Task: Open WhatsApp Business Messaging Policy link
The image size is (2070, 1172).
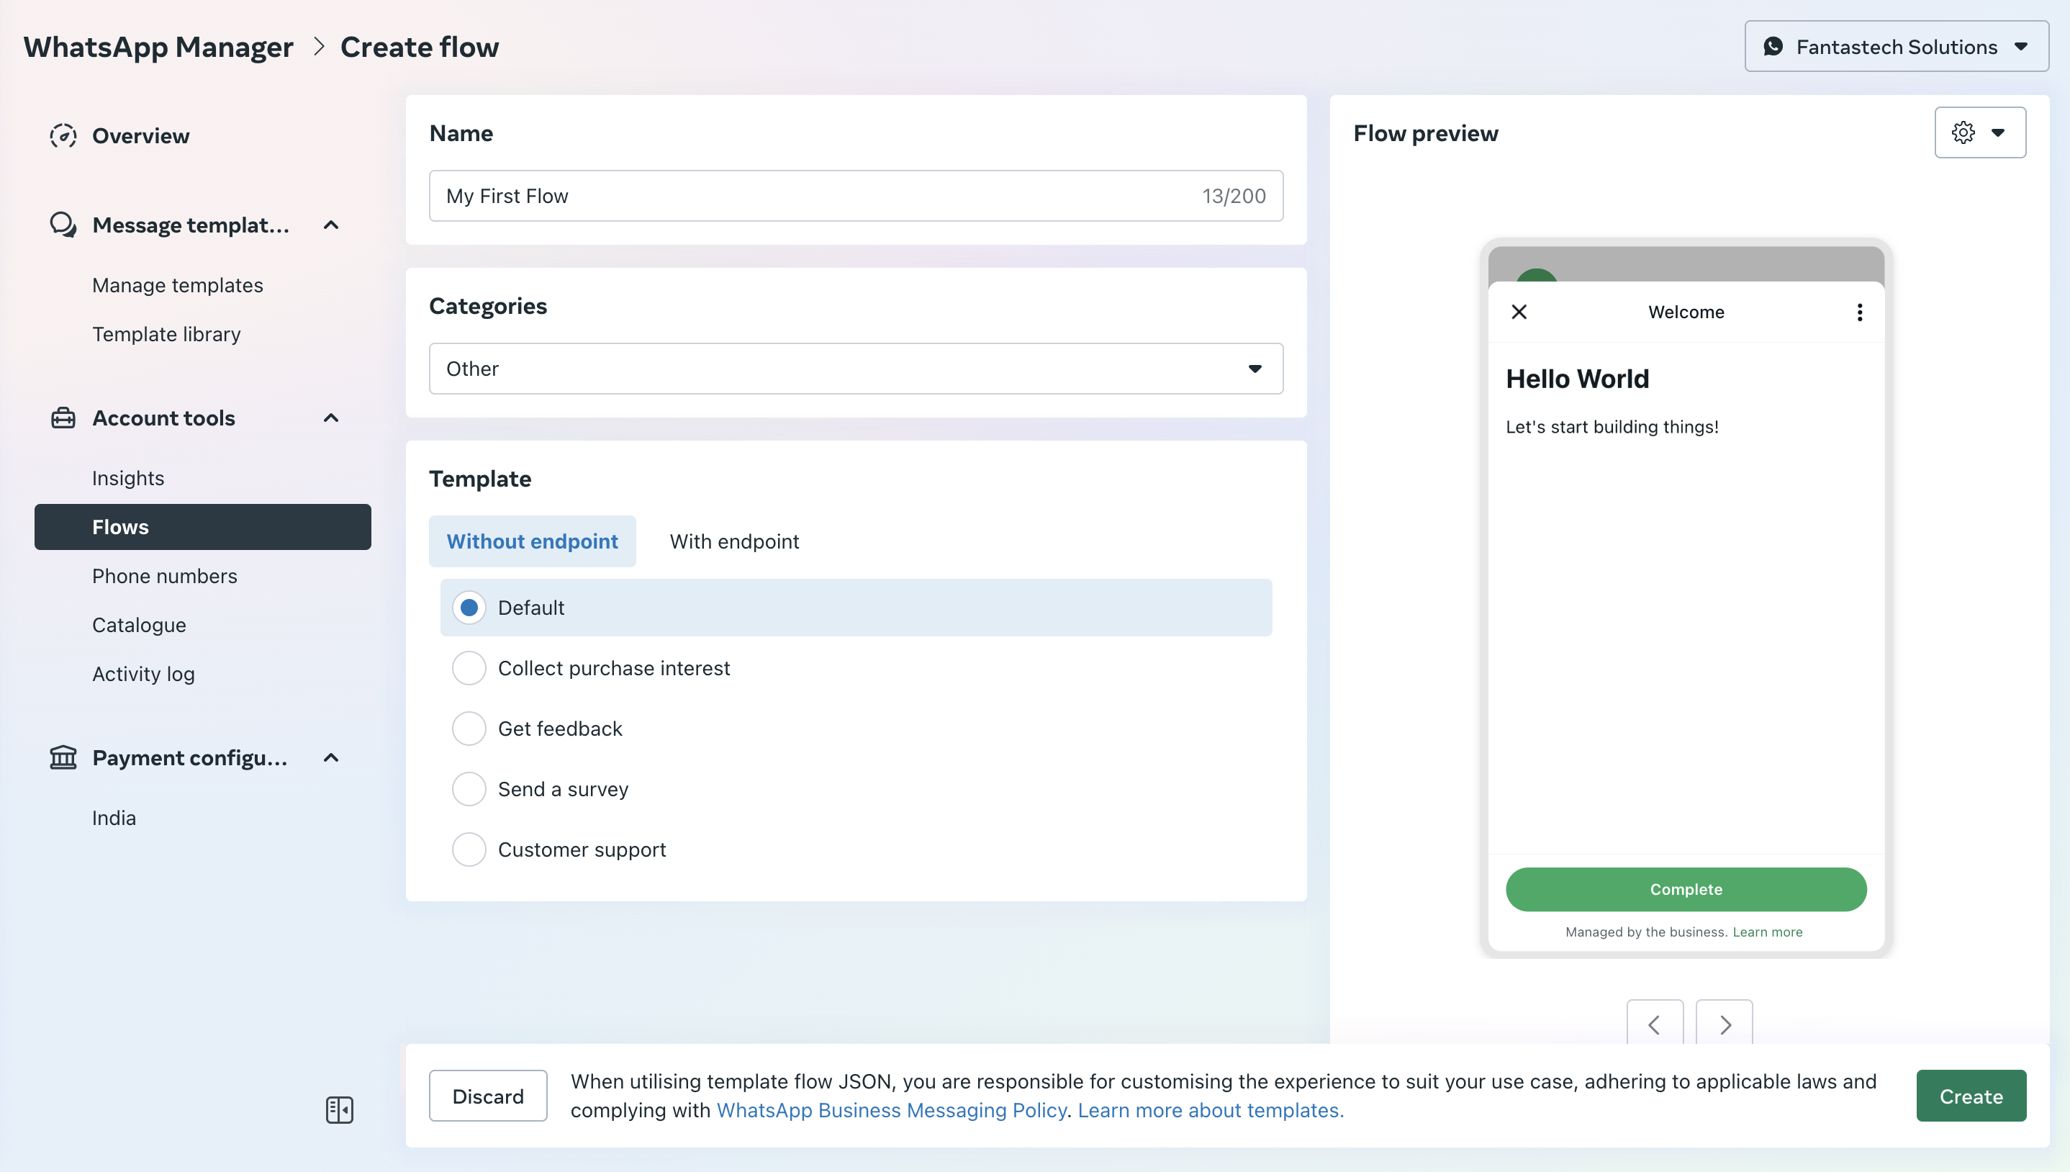Action: (891, 1111)
